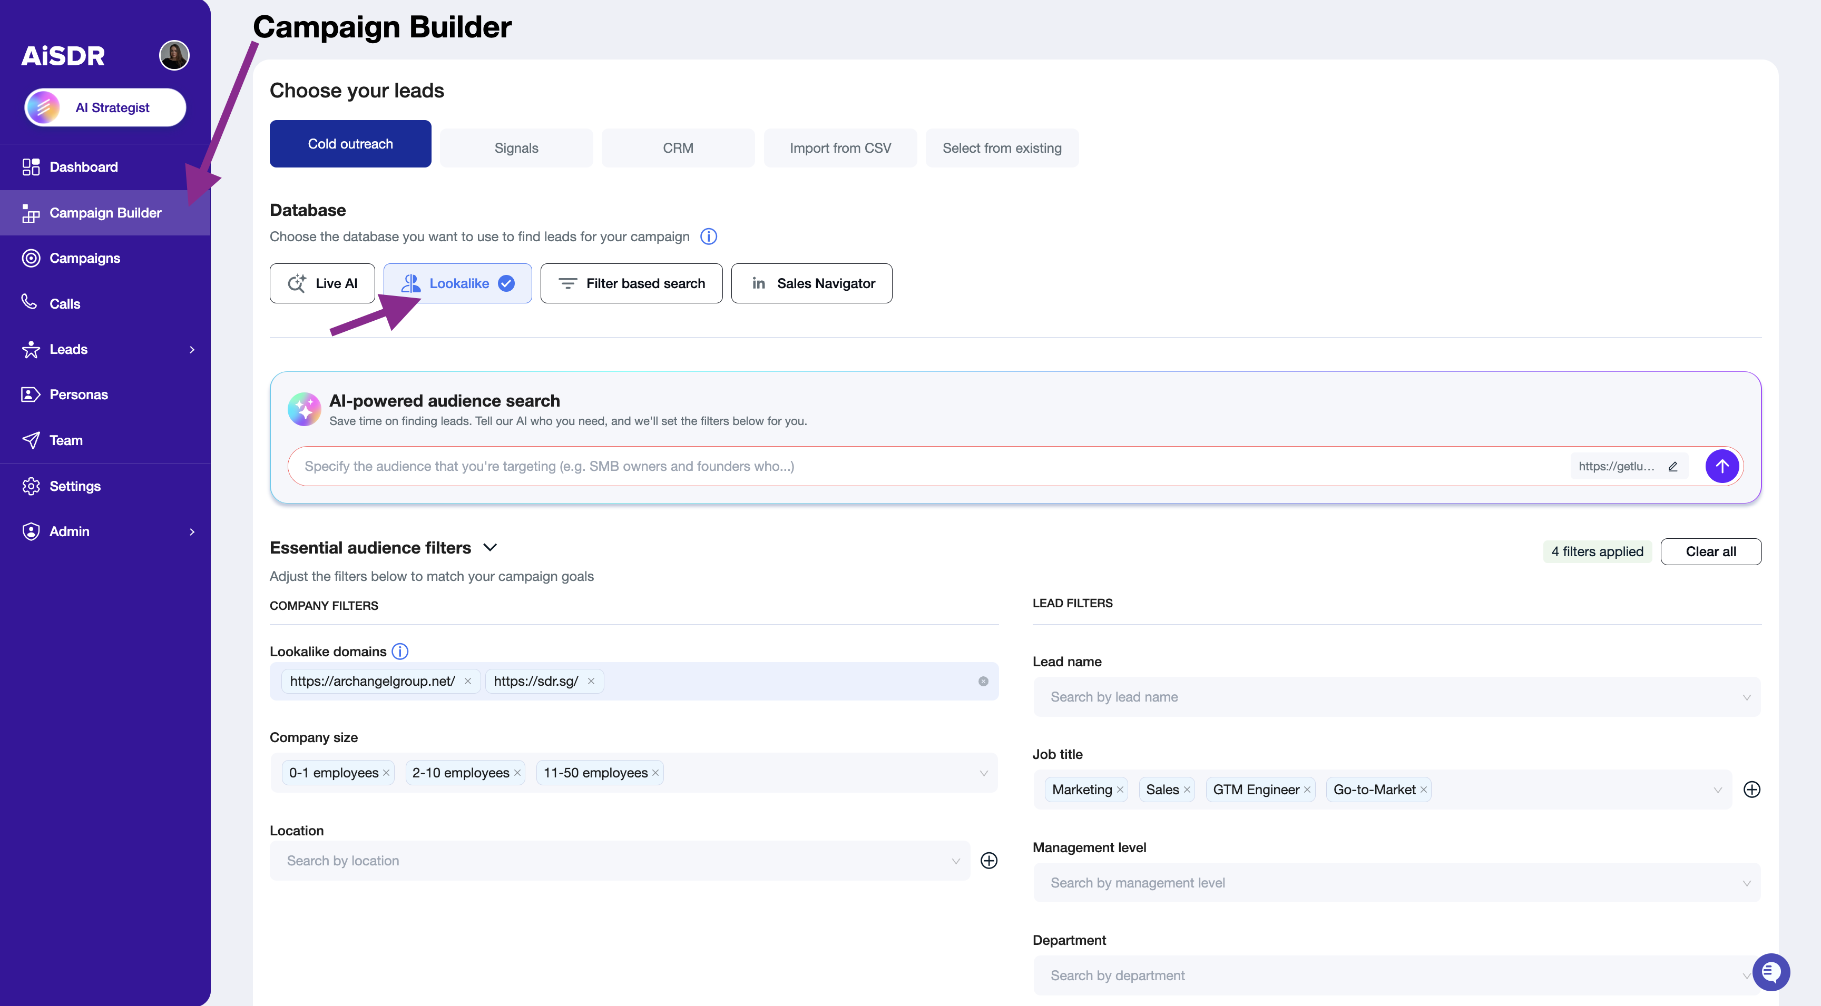This screenshot has width=1821, height=1006.
Task: Remove Marketing job title tag
Action: (x=1120, y=790)
